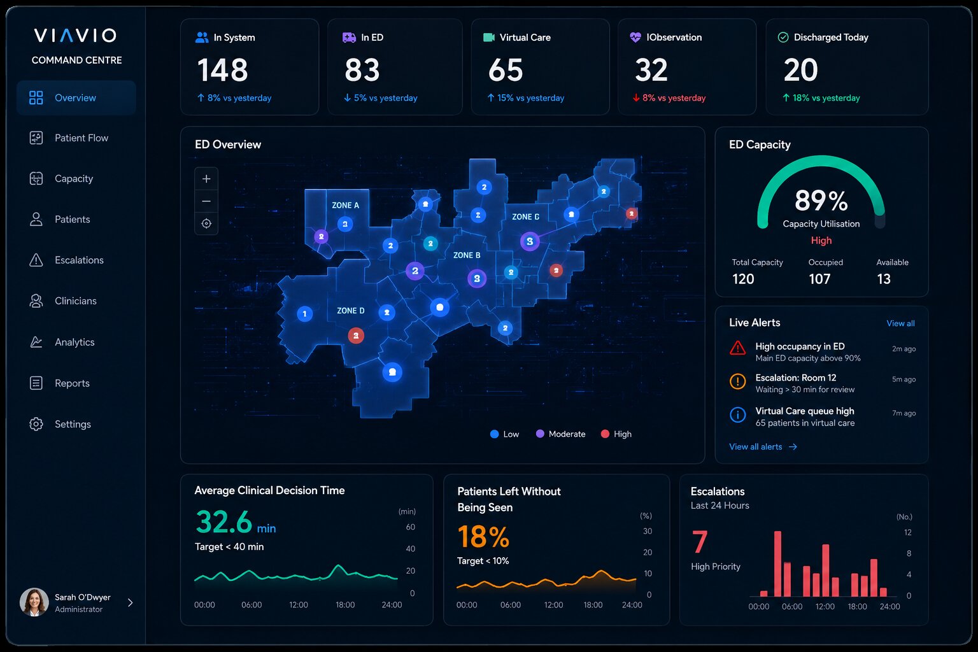Click the Virtual Care camera icon

(489, 38)
